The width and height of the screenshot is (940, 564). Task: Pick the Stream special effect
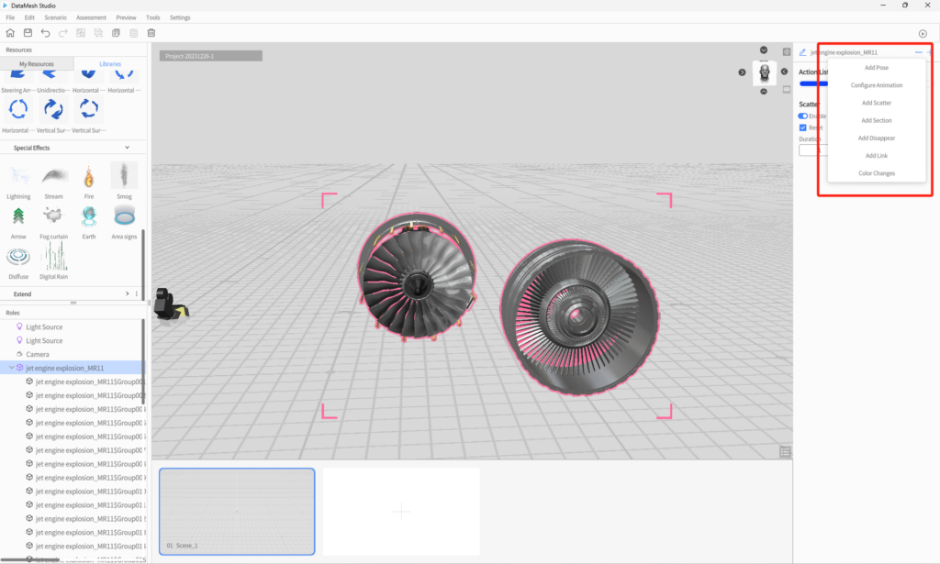pyautogui.click(x=53, y=182)
